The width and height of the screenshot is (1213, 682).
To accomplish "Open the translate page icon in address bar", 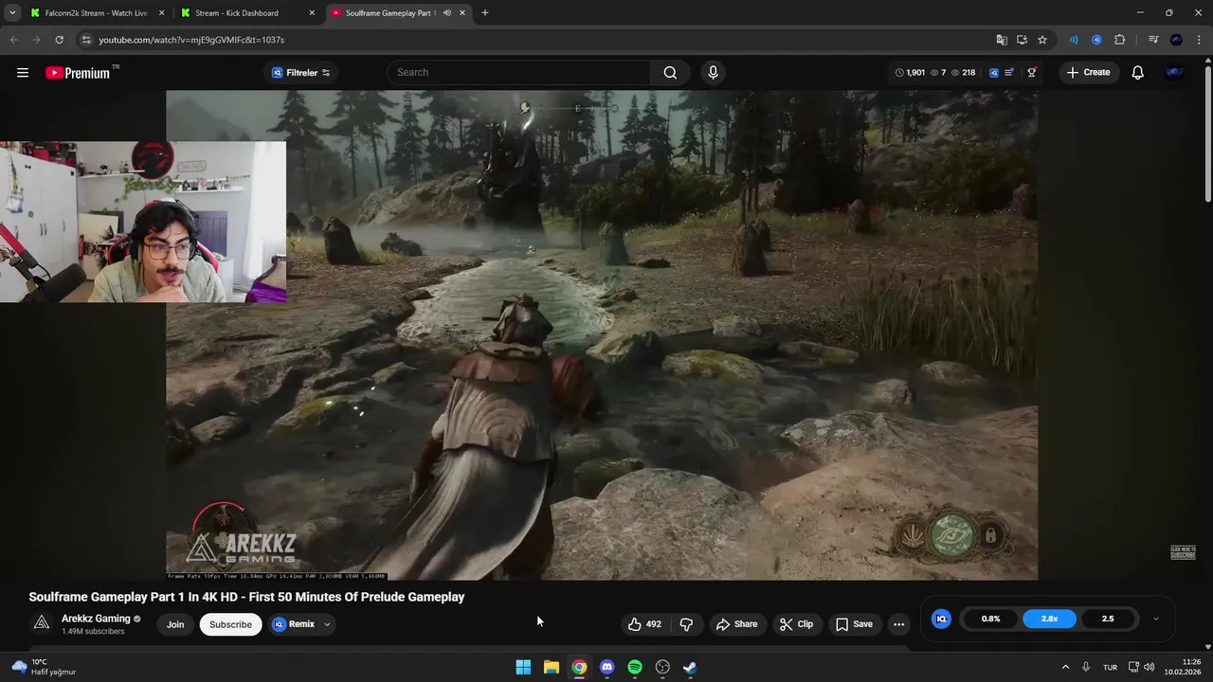I will coord(1002,40).
